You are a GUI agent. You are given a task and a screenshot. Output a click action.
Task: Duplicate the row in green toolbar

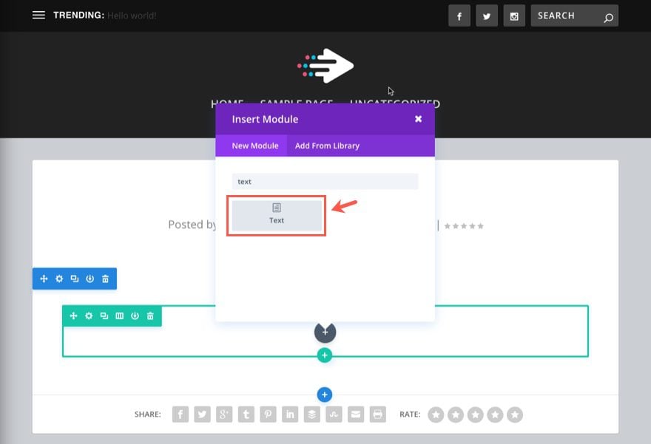(x=104, y=316)
